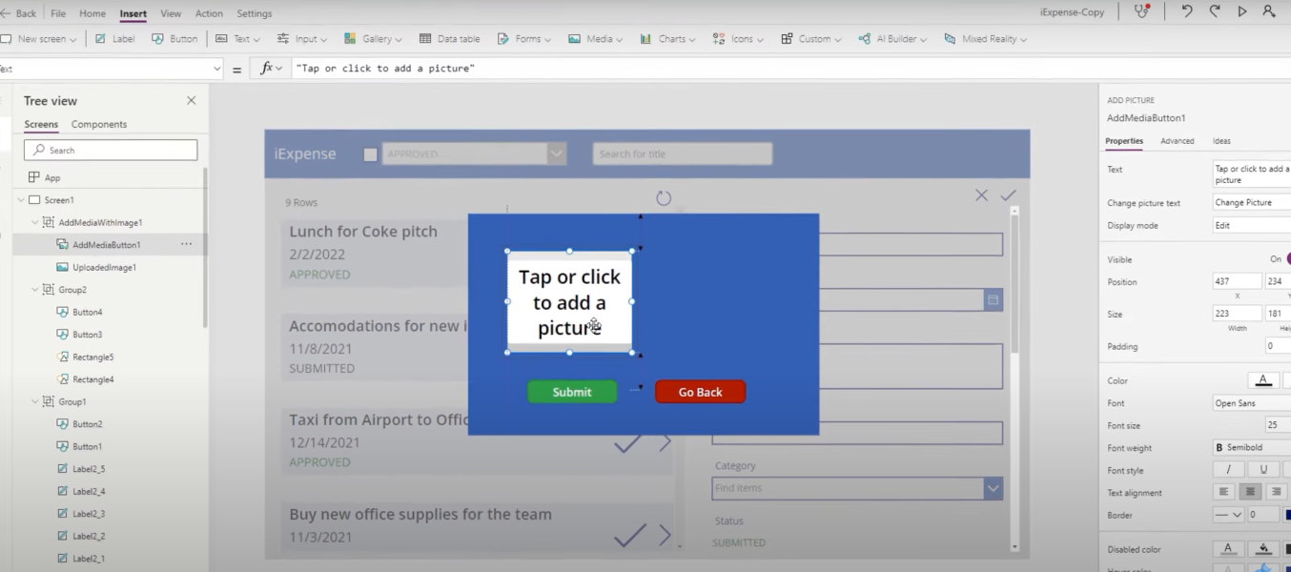
Task: Undo the last action
Action: (x=1187, y=11)
